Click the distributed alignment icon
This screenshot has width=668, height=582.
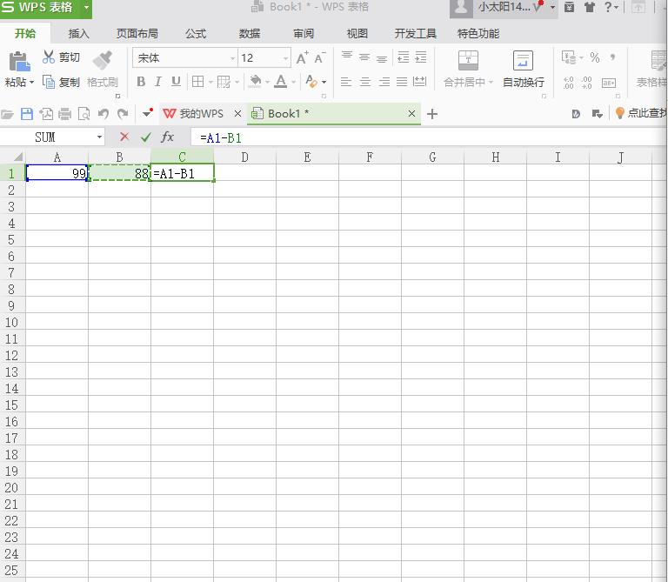point(420,82)
